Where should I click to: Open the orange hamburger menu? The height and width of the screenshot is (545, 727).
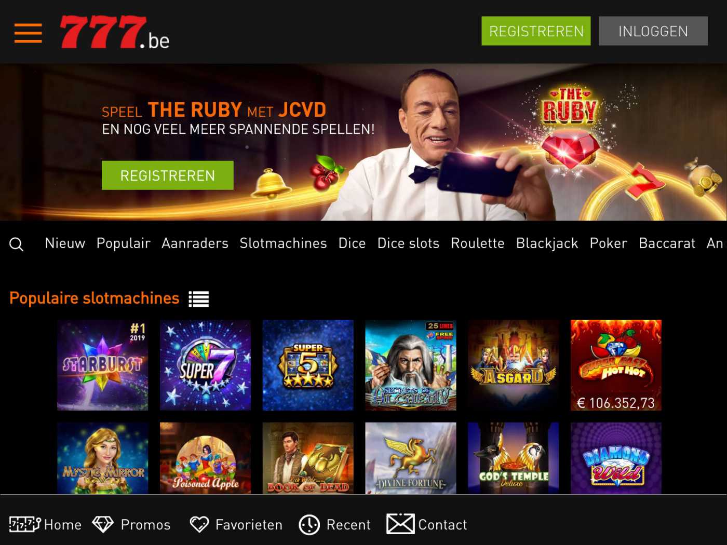[x=28, y=33]
